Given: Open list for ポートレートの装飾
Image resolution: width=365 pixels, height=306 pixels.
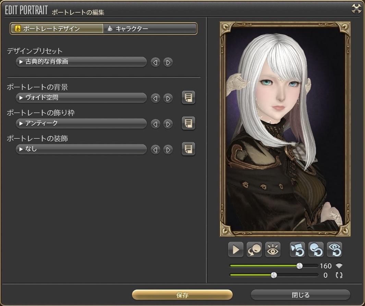Looking at the screenshot, I should click(188, 149).
